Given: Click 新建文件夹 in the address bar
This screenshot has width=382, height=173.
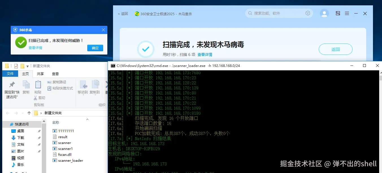Looking at the screenshot, I should [53, 113].
